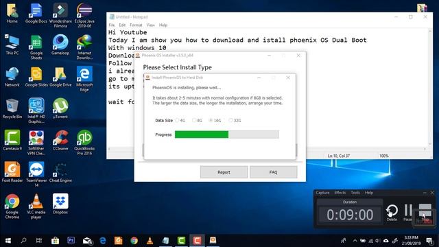Open Task View on the taskbar
Screen dimensions: 439x247
coord(39,241)
